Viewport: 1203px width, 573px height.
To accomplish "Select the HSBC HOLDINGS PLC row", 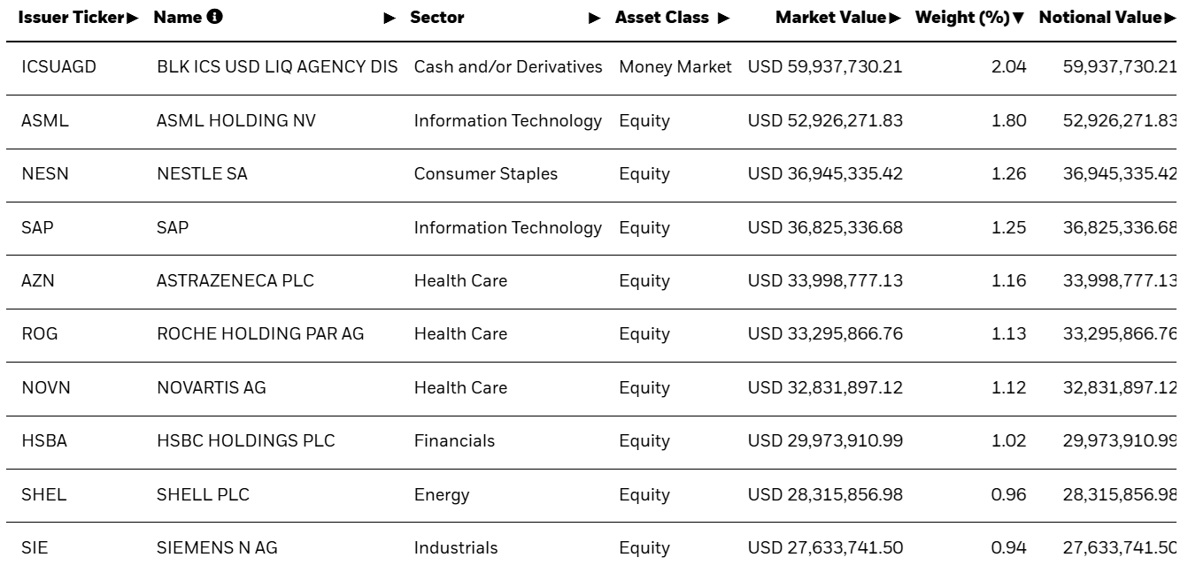I will [x=245, y=440].
